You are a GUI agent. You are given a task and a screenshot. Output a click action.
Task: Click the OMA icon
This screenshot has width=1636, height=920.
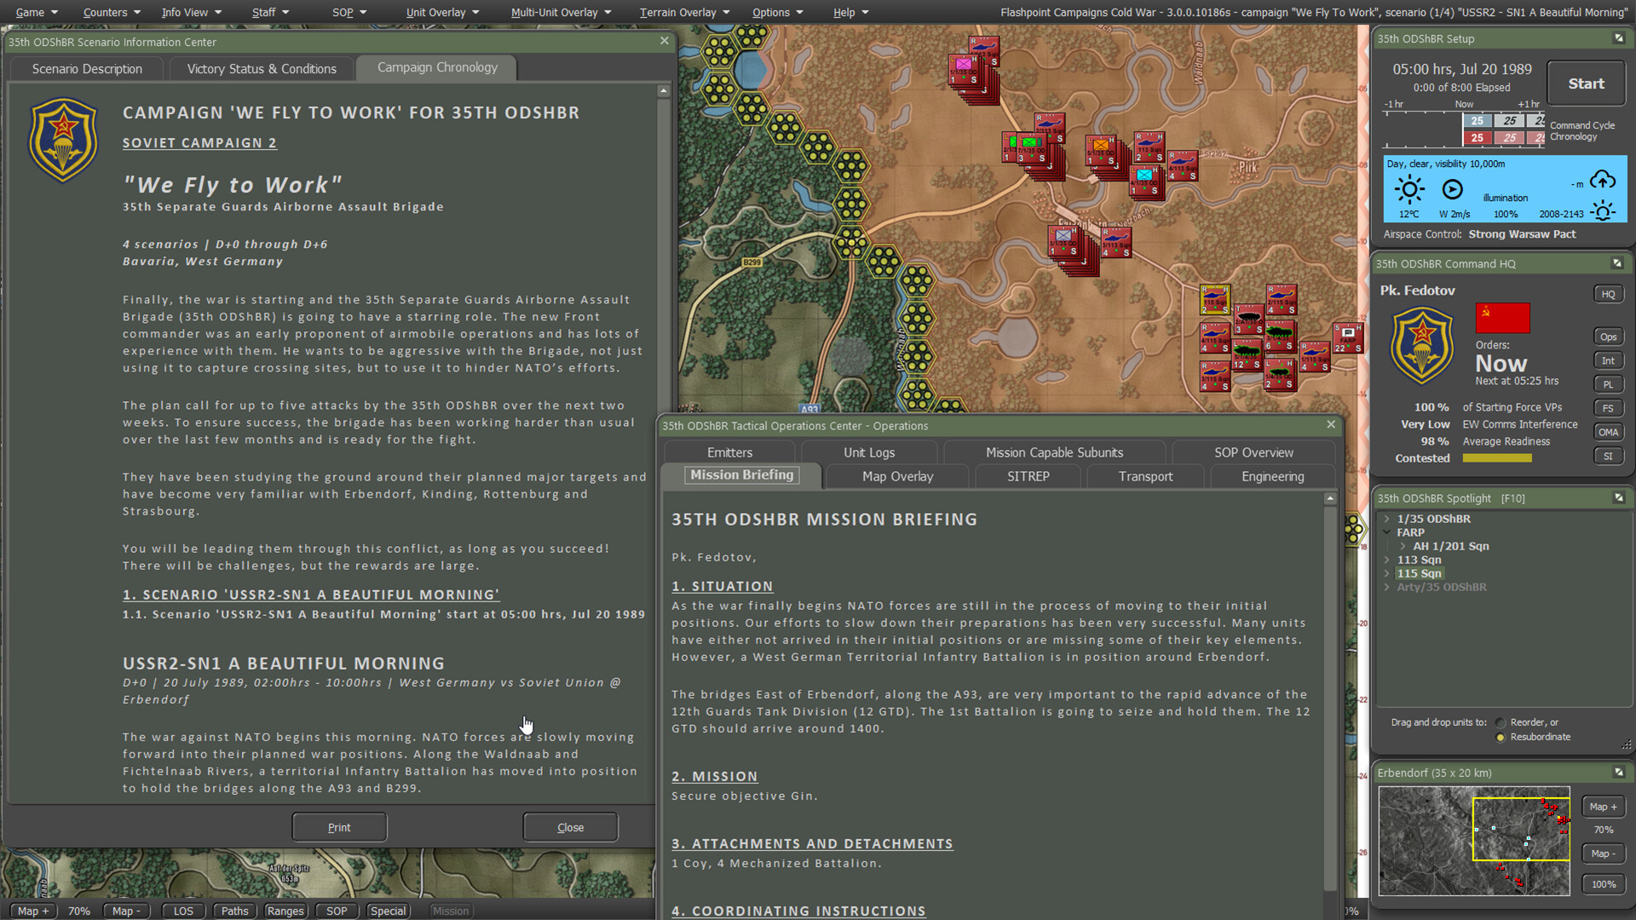[1608, 432]
